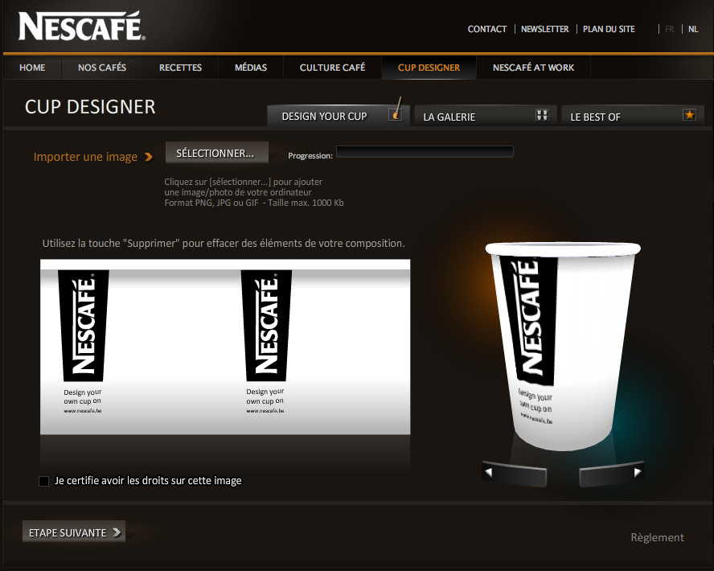Image resolution: width=714 pixels, height=571 pixels.
Task: Click the 'Utilisez la touche "Supprimer"' instruction
Action: [x=224, y=244]
